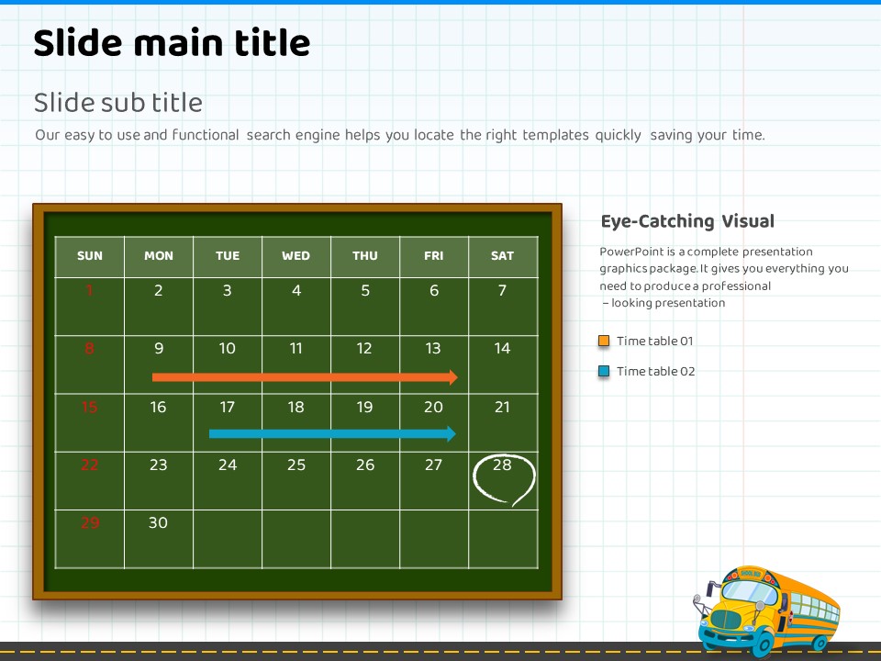Click the SAT column header
This screenshot has height=661, width=881.
point(502,256)
